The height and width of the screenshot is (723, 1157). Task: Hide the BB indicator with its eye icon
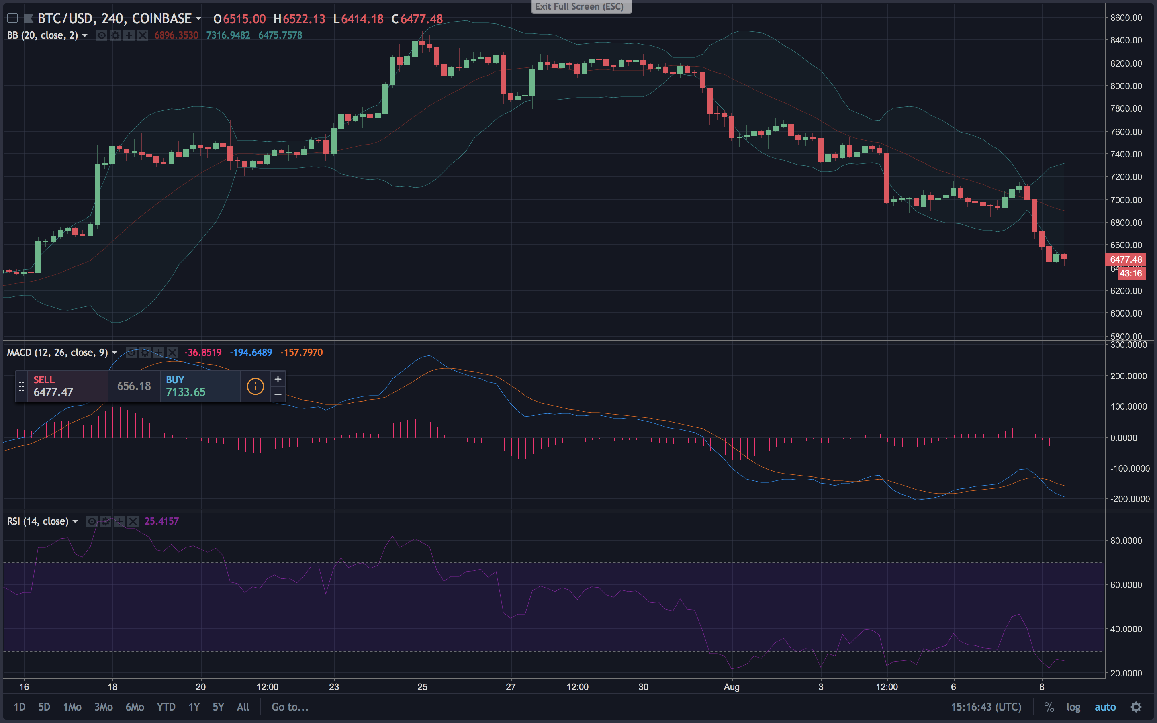click(101, 35)
